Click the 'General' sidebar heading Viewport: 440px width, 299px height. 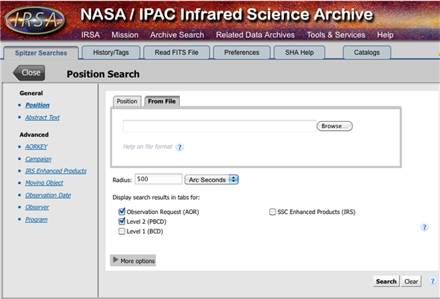coord(31,93)
